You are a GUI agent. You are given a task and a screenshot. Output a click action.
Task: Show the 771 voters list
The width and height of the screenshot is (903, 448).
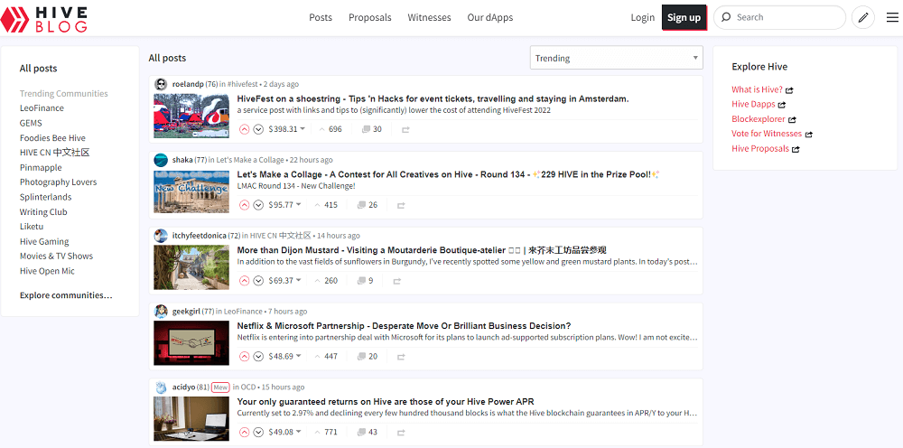coord(326,432)
